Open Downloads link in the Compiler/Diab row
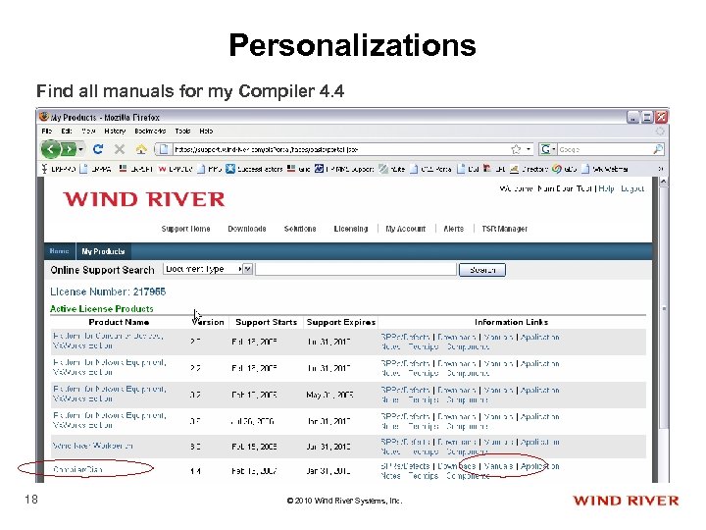 [x=457, y=466]
